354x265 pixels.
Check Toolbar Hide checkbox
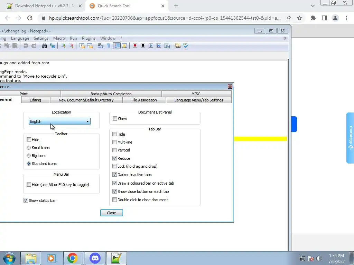coord(29,140)
